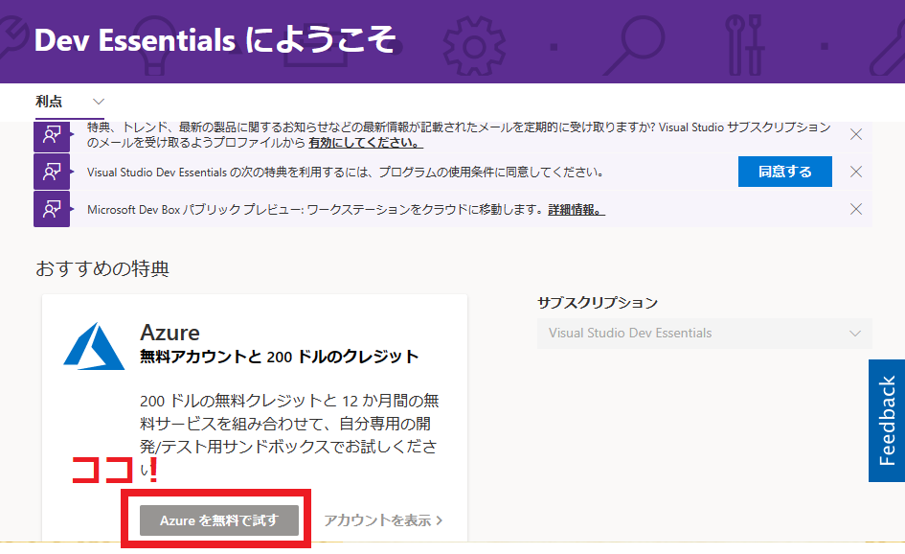Click the 無料アカウントと 200 ドルのクレジット subtitle
The height and width of the screenshot is (554, 905).
point(280,357)
